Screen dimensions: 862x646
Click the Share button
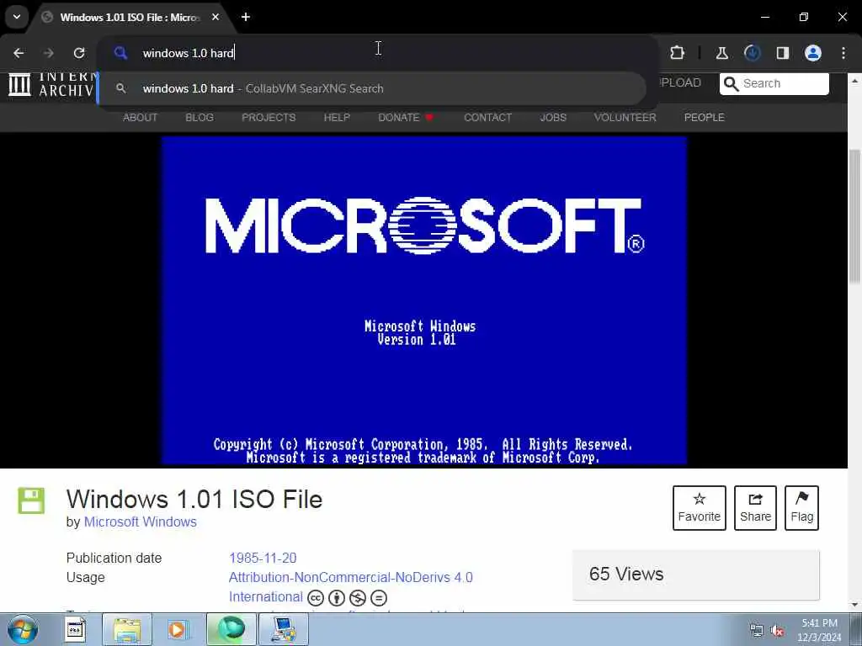pos(755,507)
